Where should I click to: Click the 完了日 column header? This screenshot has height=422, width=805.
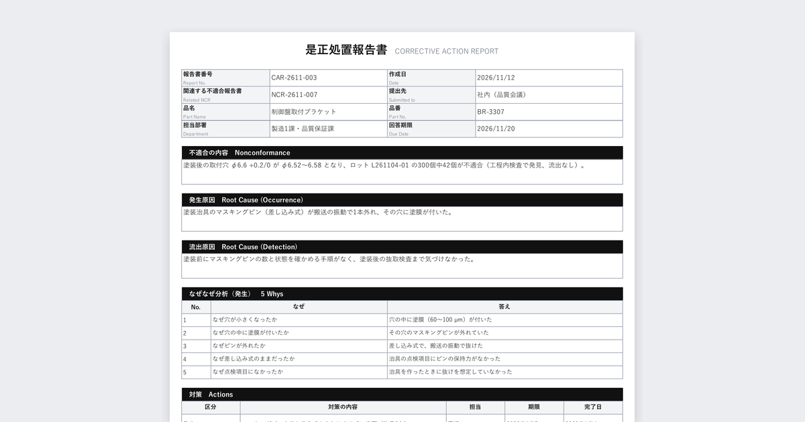593,407
